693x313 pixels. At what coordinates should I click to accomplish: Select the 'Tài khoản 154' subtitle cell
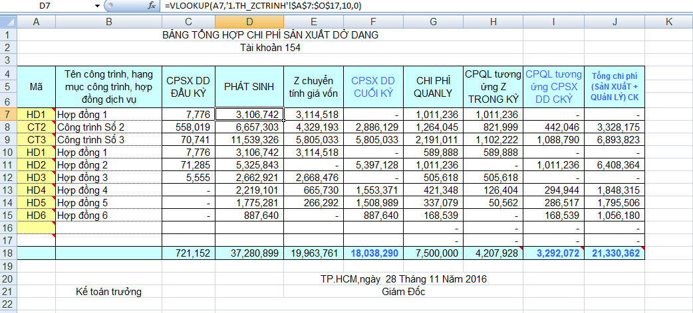[270, 48]
